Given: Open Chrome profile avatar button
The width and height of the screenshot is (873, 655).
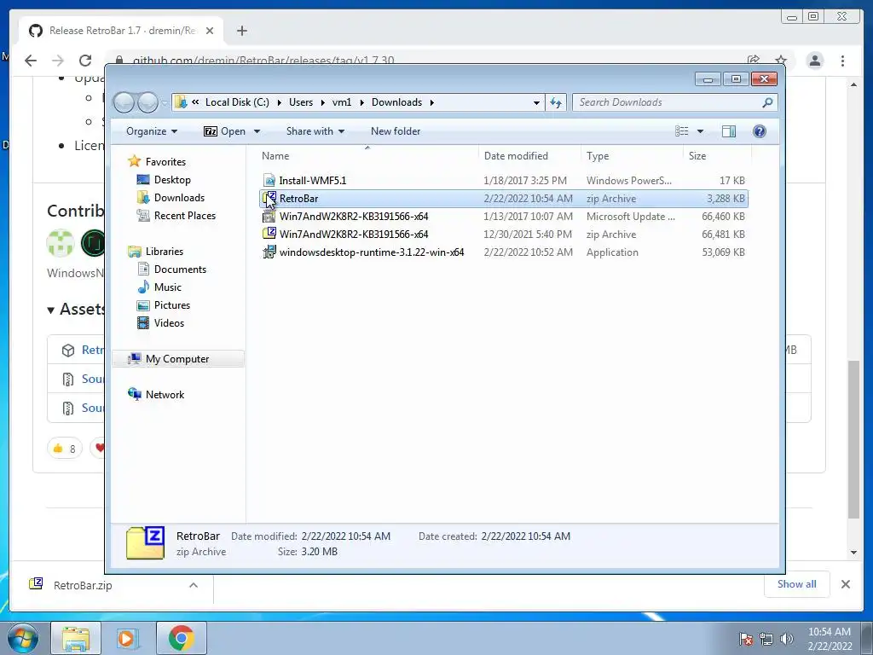Looking at the screenshot, I should tap(814, 61).
